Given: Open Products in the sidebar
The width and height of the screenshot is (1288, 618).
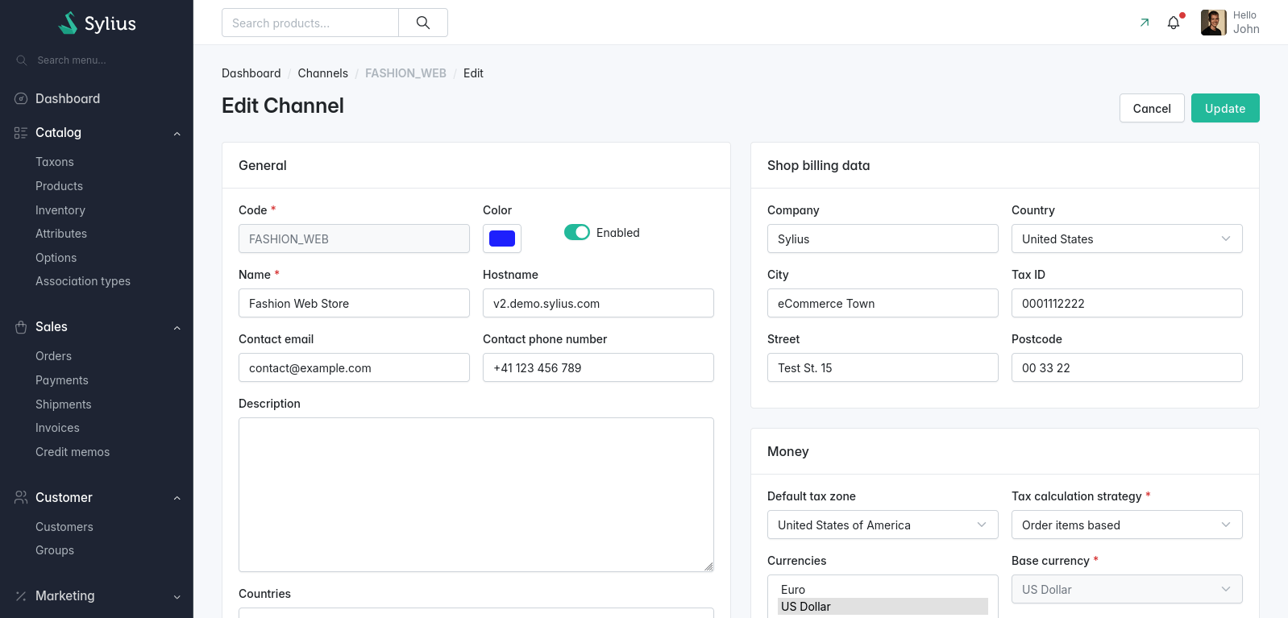Looking at the screenshot, I should 59,186.
